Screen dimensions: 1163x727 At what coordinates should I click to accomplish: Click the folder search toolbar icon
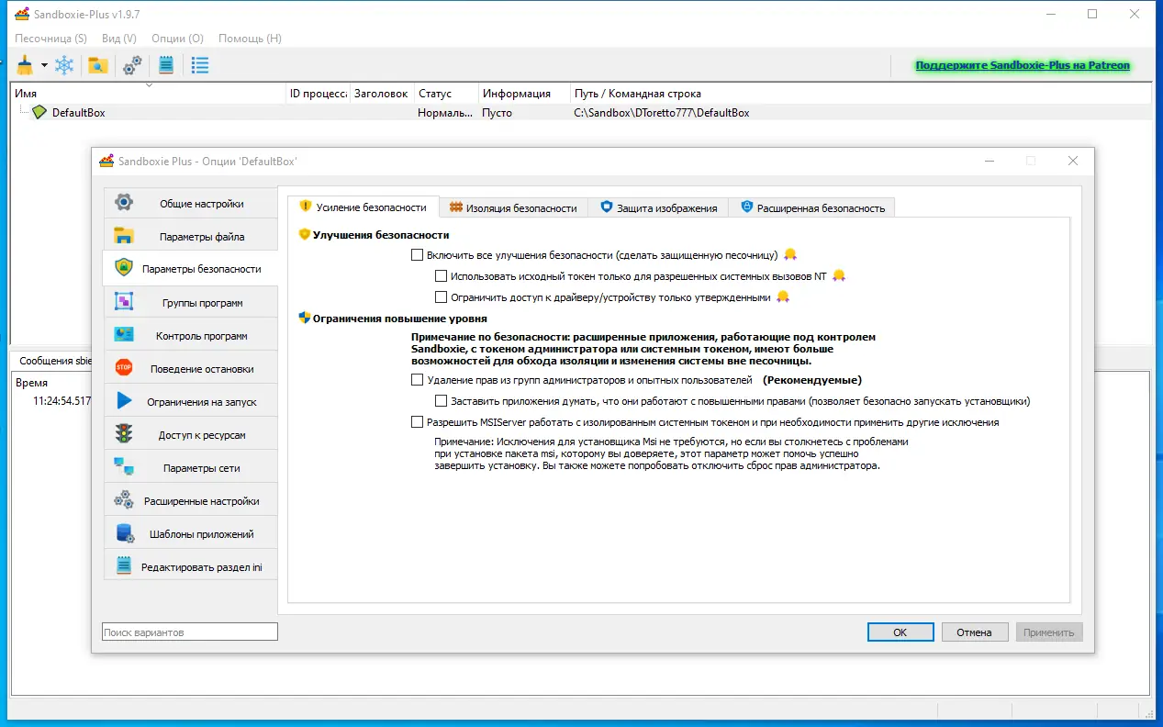pyautogui.click(x=97, y=65)
